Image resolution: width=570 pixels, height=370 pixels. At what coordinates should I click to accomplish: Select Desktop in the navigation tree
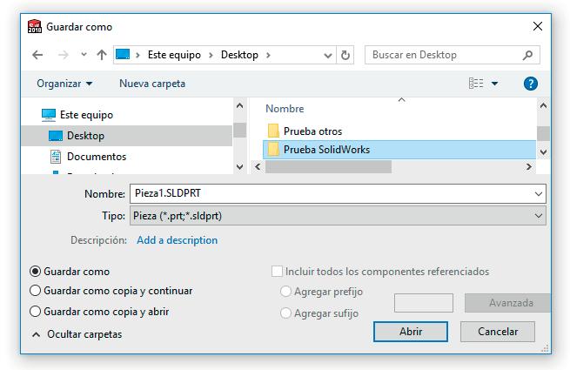(x=126, y=136)
